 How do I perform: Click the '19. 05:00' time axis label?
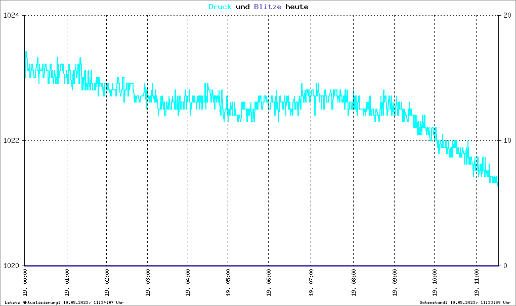pyautogui.click(x=228, y=283)
